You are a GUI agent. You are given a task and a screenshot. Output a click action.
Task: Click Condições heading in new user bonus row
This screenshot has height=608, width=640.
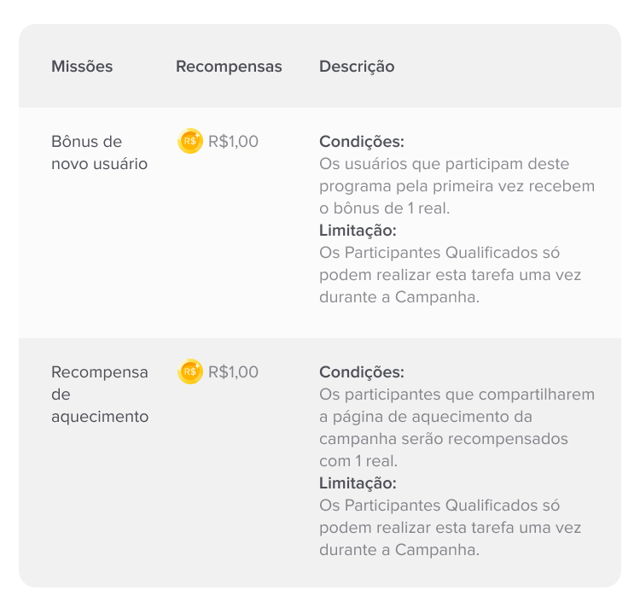click(362, 142)
